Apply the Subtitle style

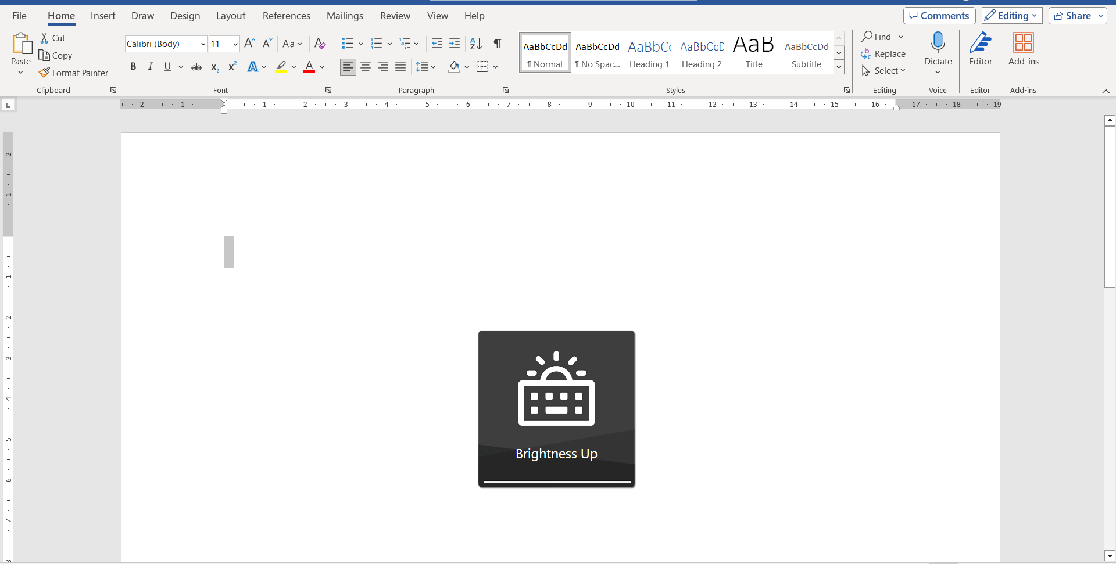point(806,53)
